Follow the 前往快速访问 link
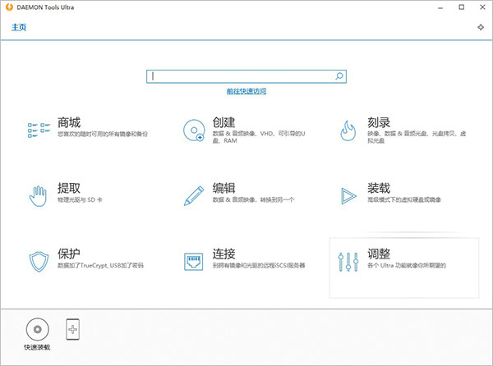 [x=246, y=91]
